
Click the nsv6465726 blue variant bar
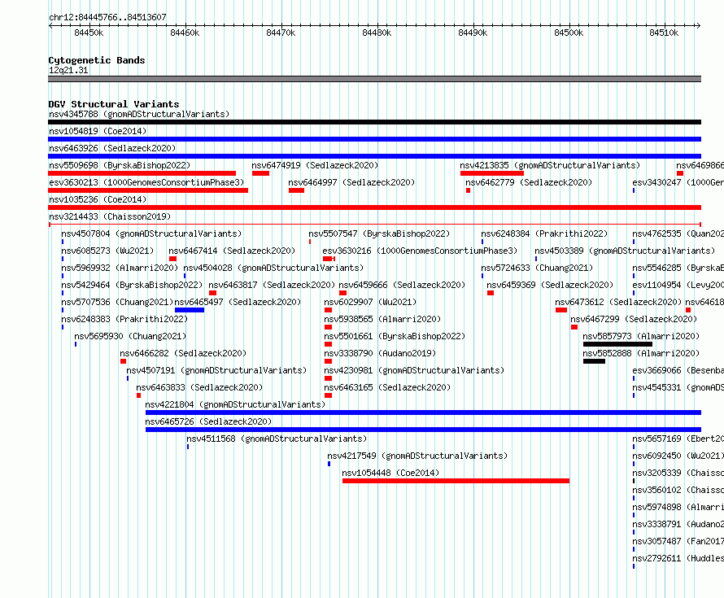423,430
